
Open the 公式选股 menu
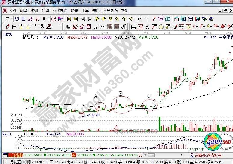coord(60,11)
